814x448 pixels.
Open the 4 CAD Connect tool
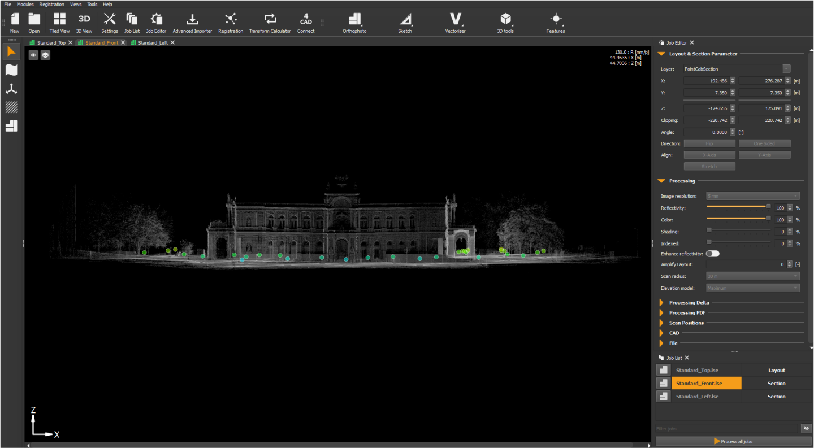point(306,23)
